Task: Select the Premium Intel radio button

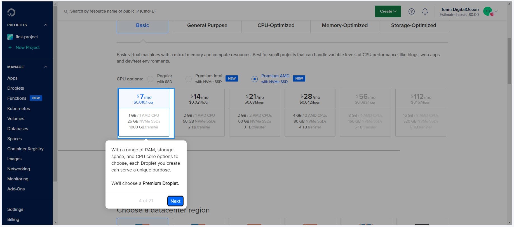Action: coord(189,79)
